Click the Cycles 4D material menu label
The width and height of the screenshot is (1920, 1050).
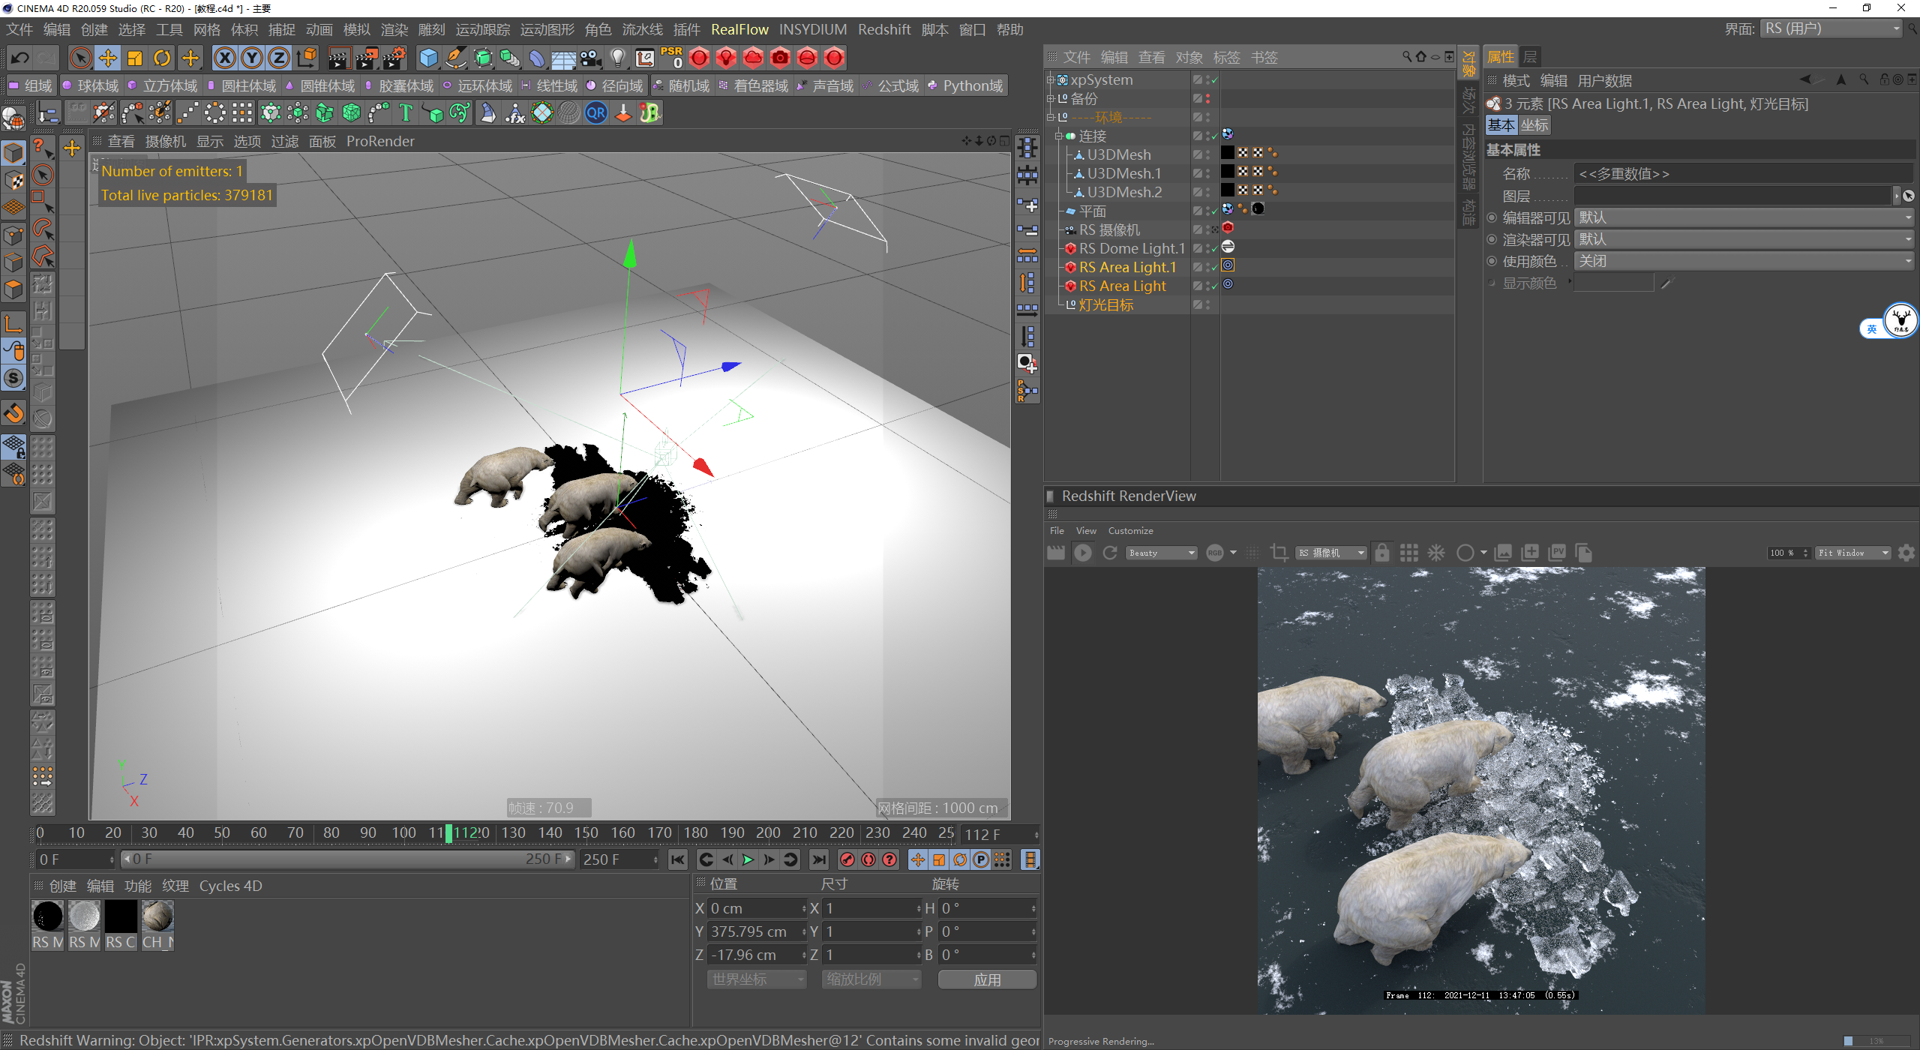(230, 886)
